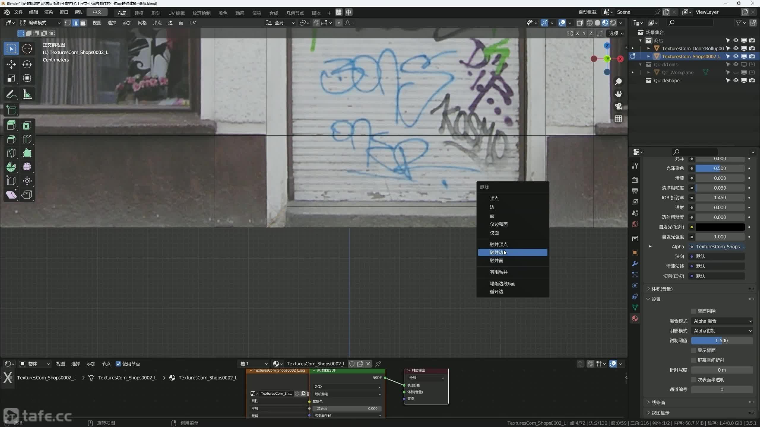Toggle camera view icon in viewport
The image size is (760, 427).
coord(618,106)
